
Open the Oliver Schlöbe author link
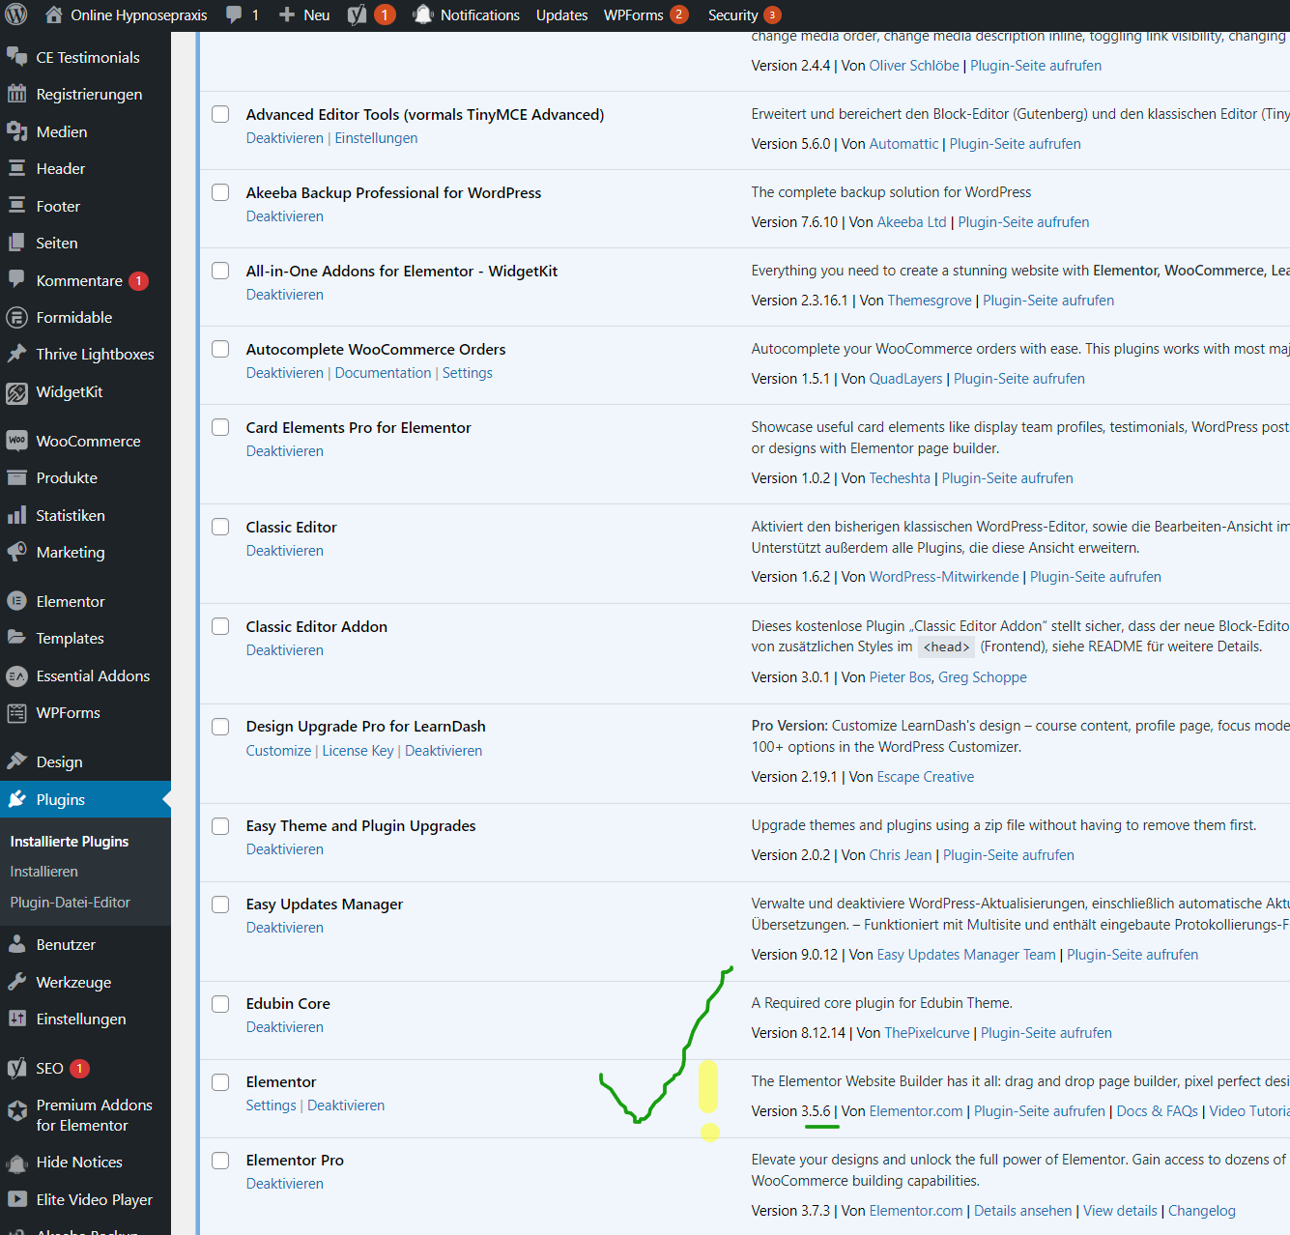(914, 66)
